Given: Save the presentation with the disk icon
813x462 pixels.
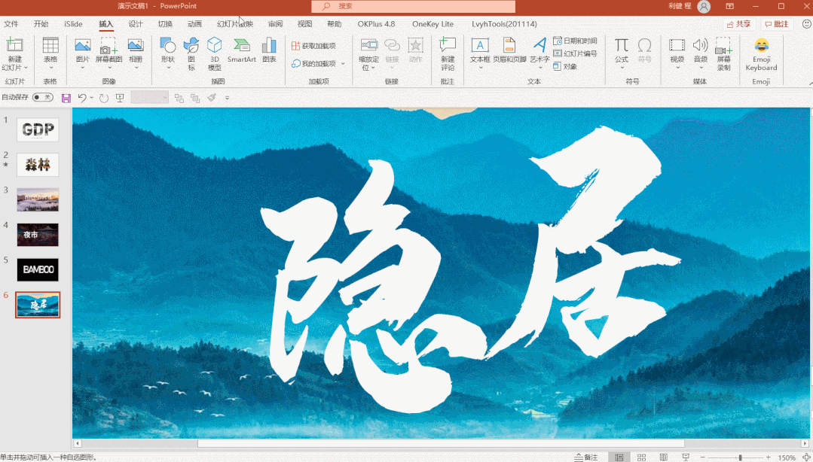Looking at the screenshot, I should coord(66,98).
